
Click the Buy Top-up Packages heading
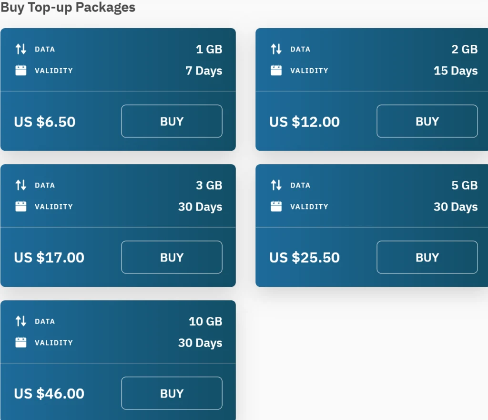(x=68, y=8)
